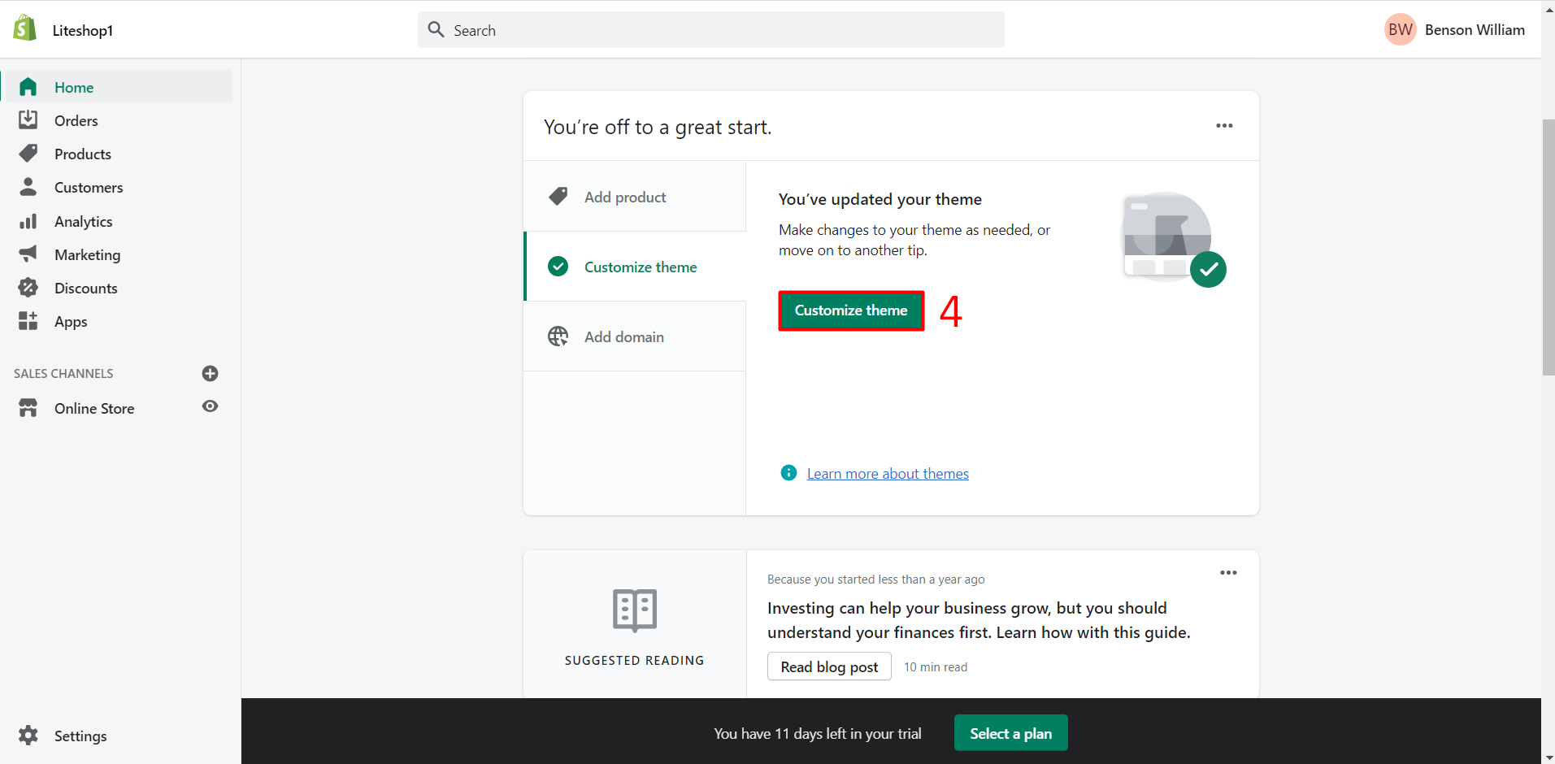Viewport: 1555px width, 764px height.
Task: Open suggested reading card options menu
Action: pyautogui.click(x=1228, y=573)
